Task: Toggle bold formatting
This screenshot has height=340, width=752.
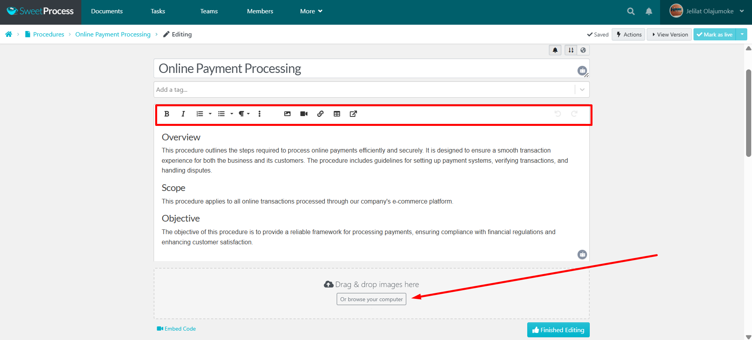Action: tap(167, 114)
